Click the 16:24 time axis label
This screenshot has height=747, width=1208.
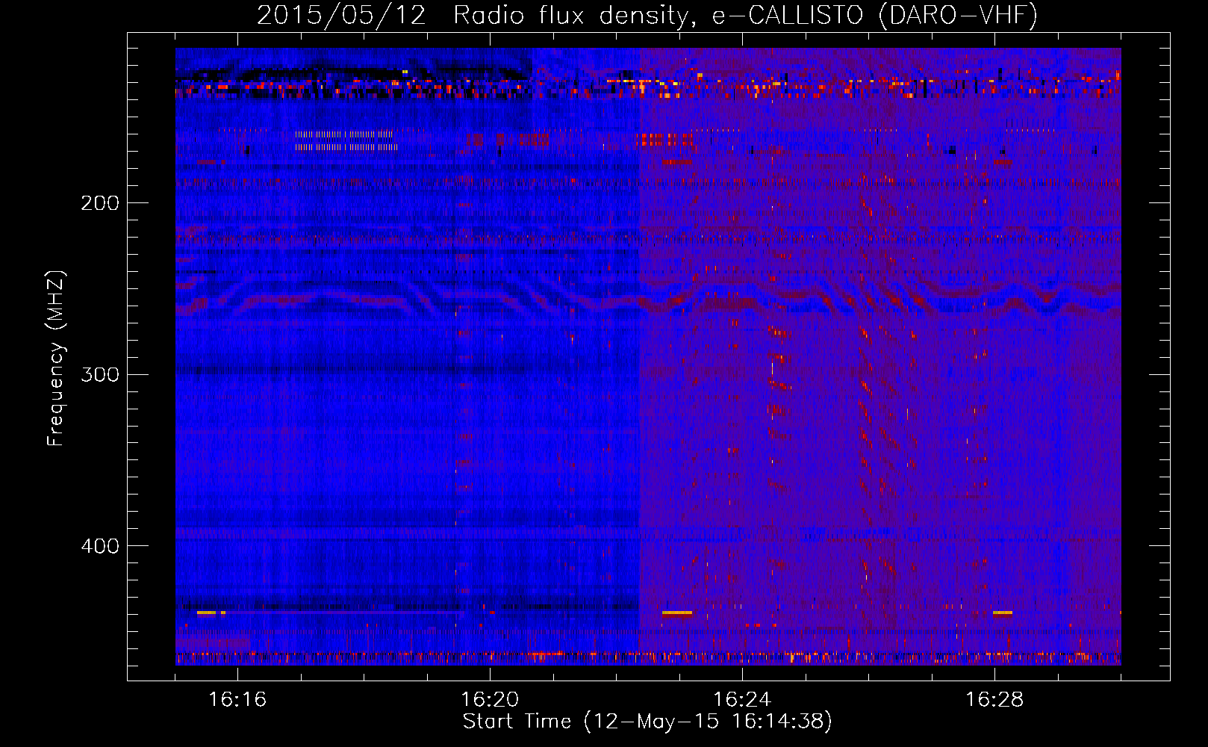click(742, 699)
